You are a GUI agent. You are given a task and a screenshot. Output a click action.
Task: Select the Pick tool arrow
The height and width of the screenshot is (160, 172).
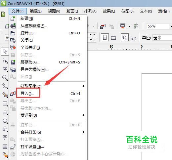(x=5, y=52)
